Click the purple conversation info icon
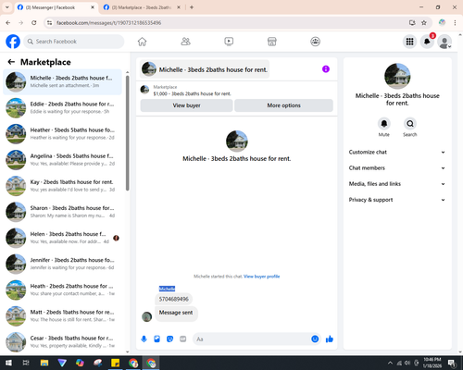 (326, 69)
